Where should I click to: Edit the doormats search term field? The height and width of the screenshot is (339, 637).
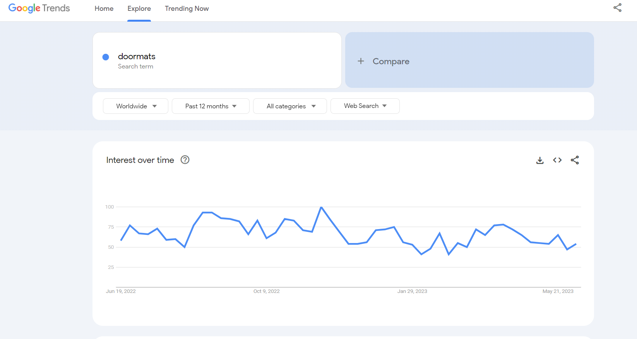coord(217,60)
